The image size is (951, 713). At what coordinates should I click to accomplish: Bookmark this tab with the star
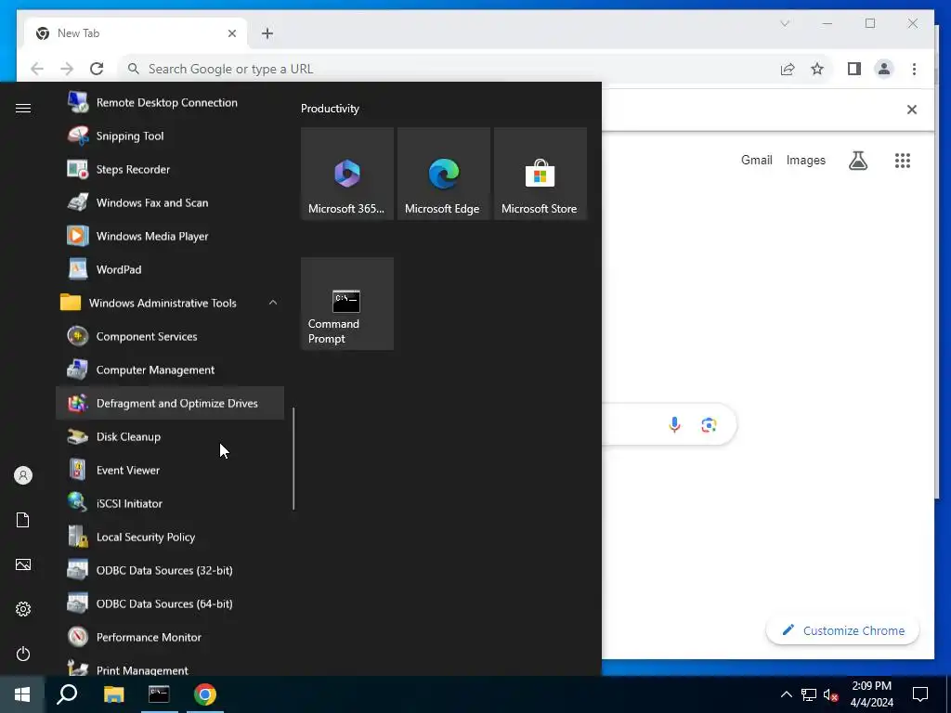coord(817,69)
